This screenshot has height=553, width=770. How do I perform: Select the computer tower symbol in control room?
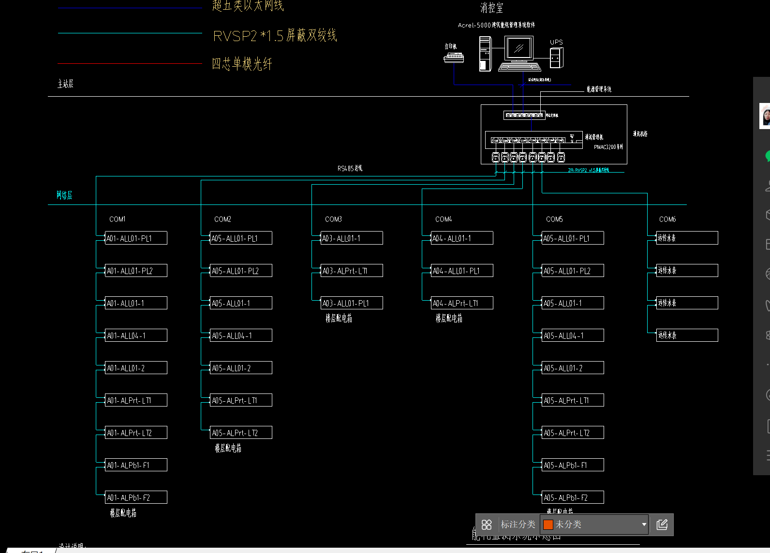[485, 54]
